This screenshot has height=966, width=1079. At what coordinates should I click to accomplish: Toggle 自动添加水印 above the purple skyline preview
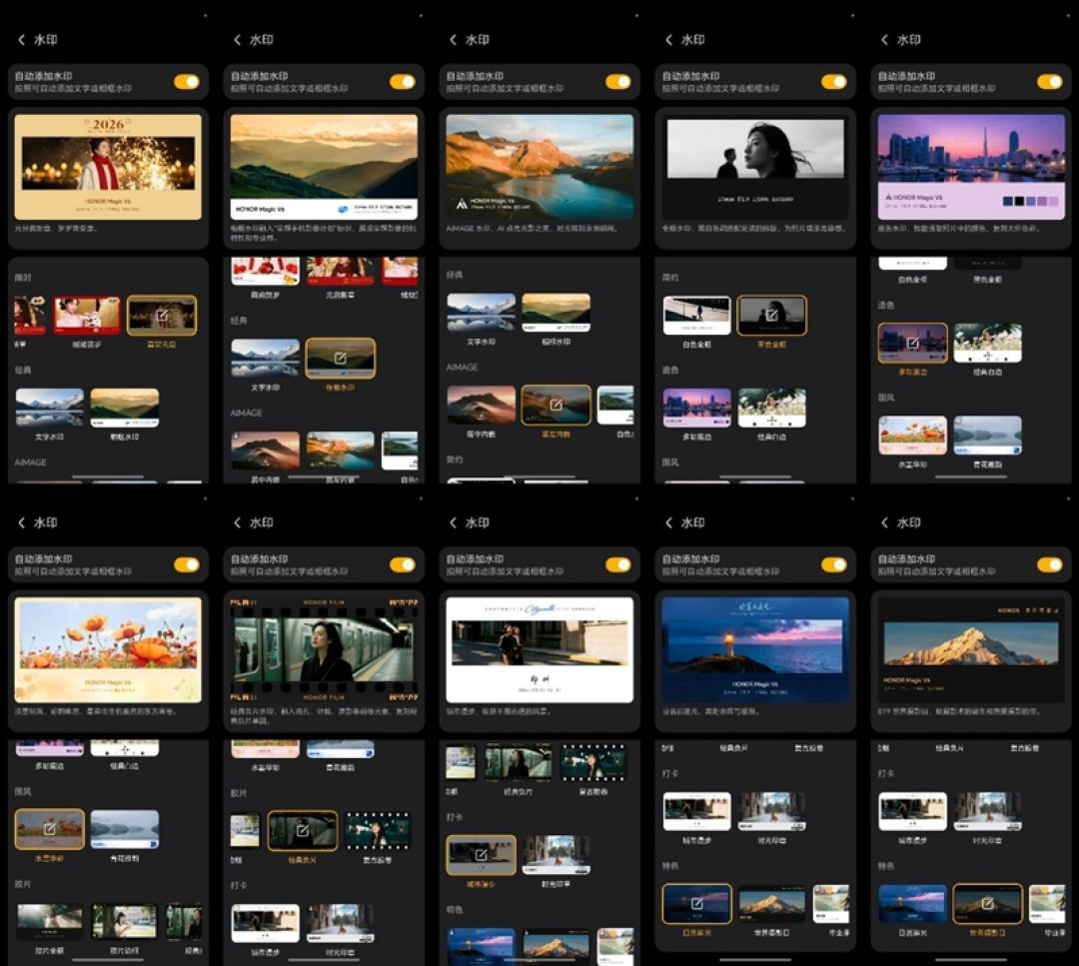1049,82
